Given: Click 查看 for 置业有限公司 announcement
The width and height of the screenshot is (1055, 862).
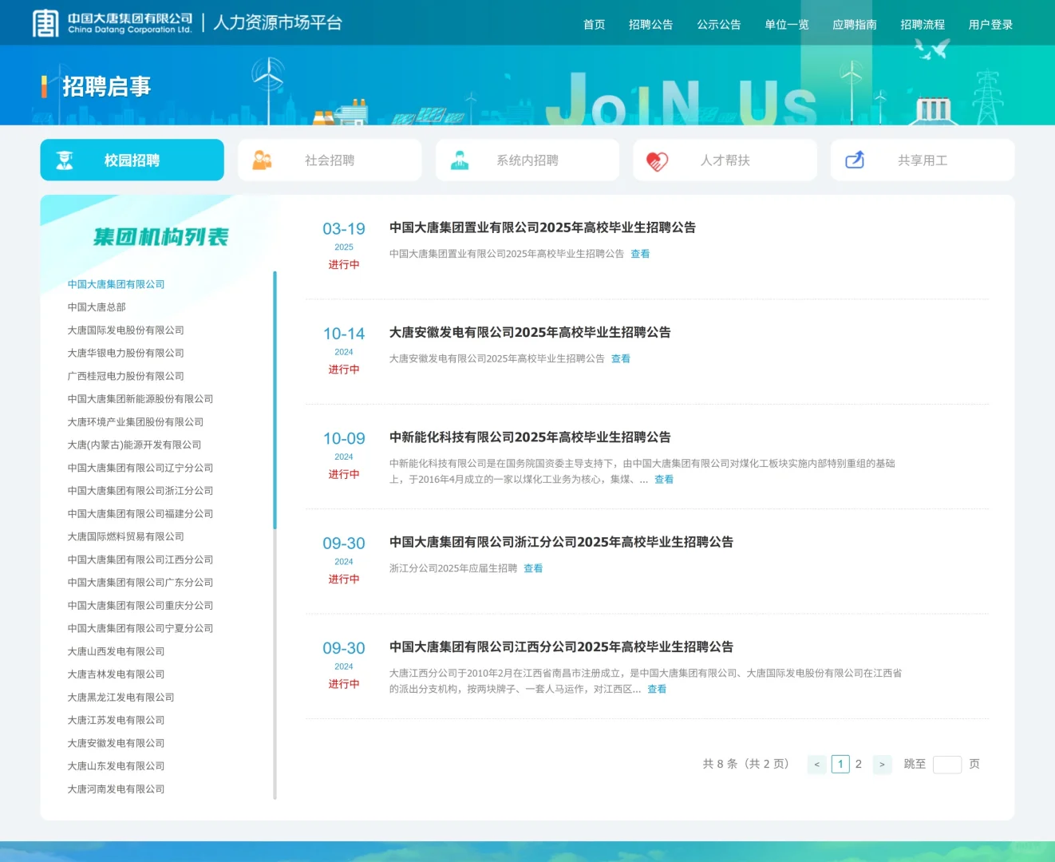Looking at the screenshot, I should (641, 254).
